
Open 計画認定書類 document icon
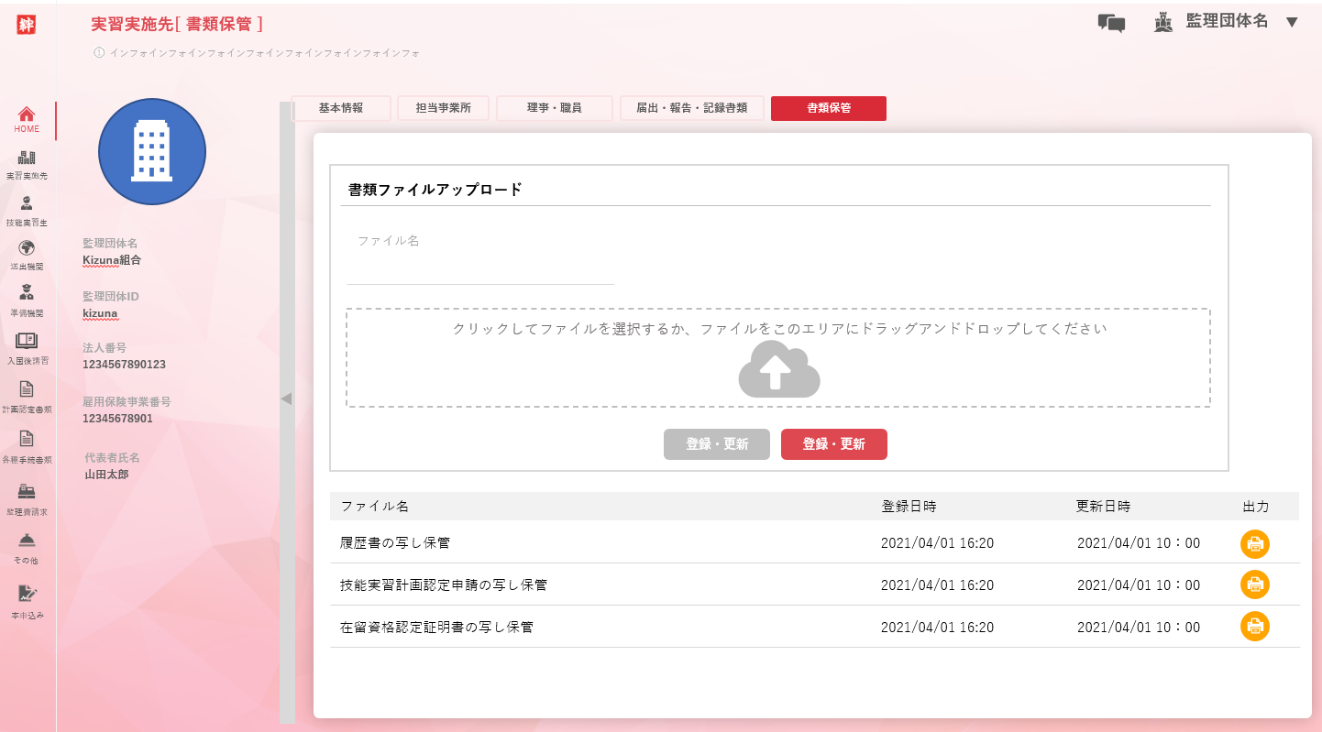click(27, 395)
